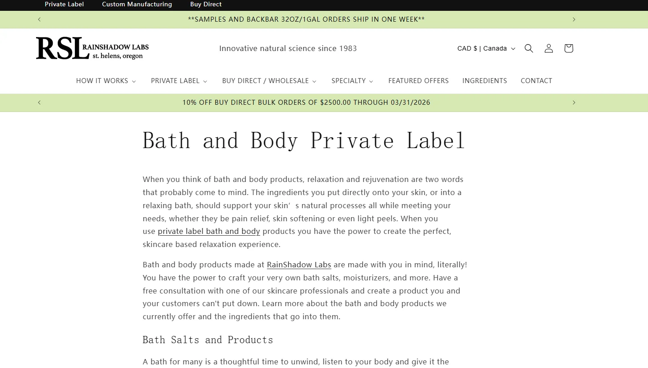
Task: Expand the HOW IT WORKS dropdown
Action: [106, 81]
